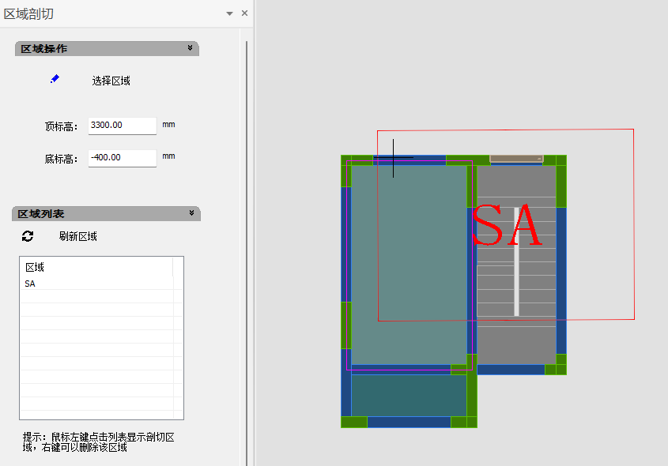Click the large teal room floor
The image size is (668, 466).
(x=407, y=261)
